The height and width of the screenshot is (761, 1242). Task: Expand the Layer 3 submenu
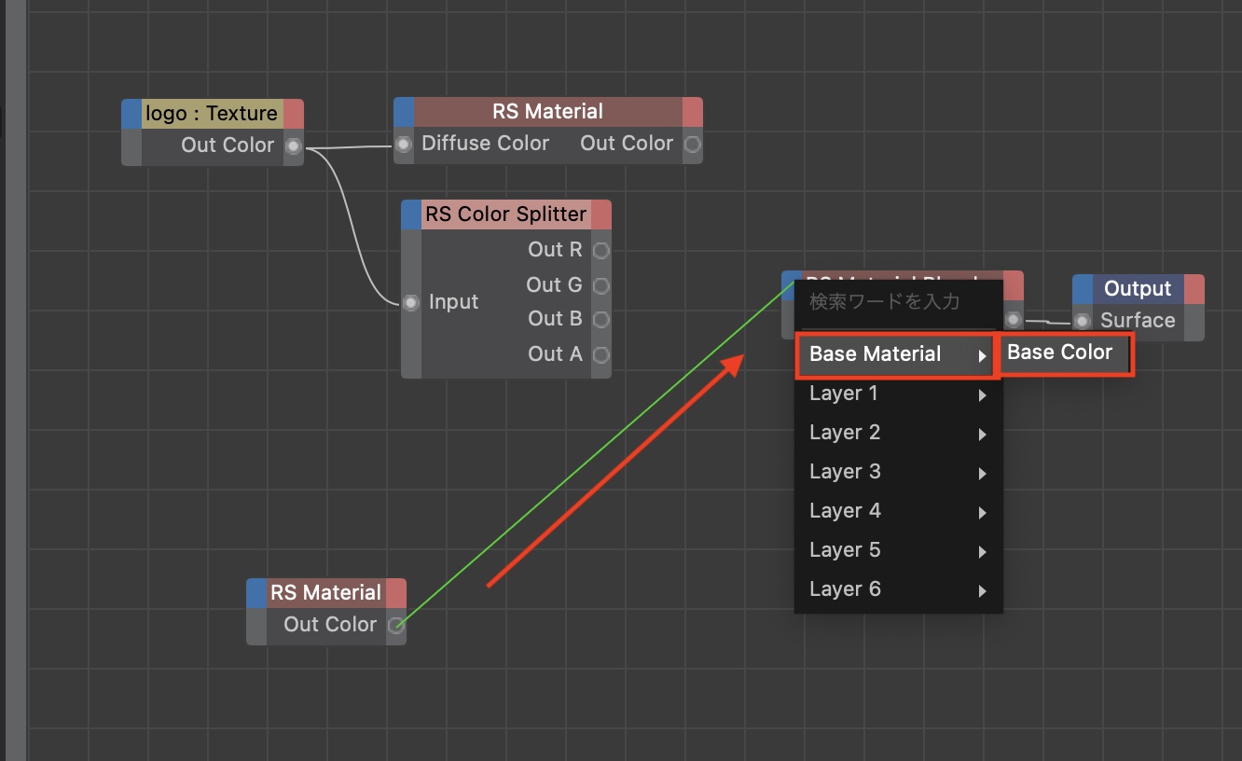[895, 473]
